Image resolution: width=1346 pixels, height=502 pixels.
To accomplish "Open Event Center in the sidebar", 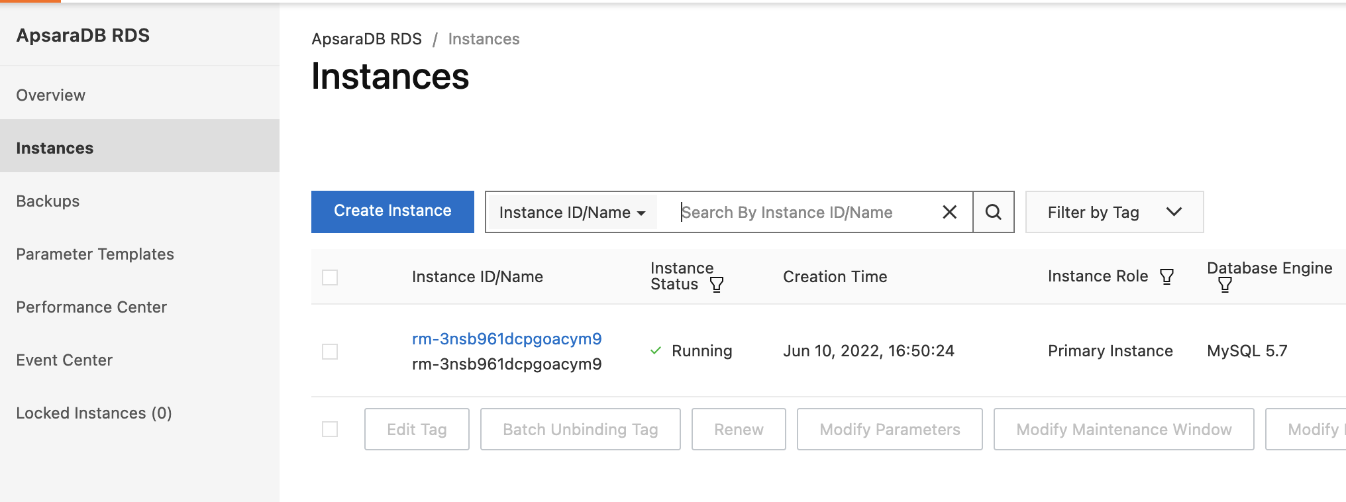I will tap(140, 360).
